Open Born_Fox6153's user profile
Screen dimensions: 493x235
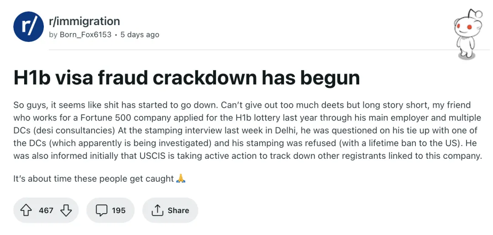85,35
